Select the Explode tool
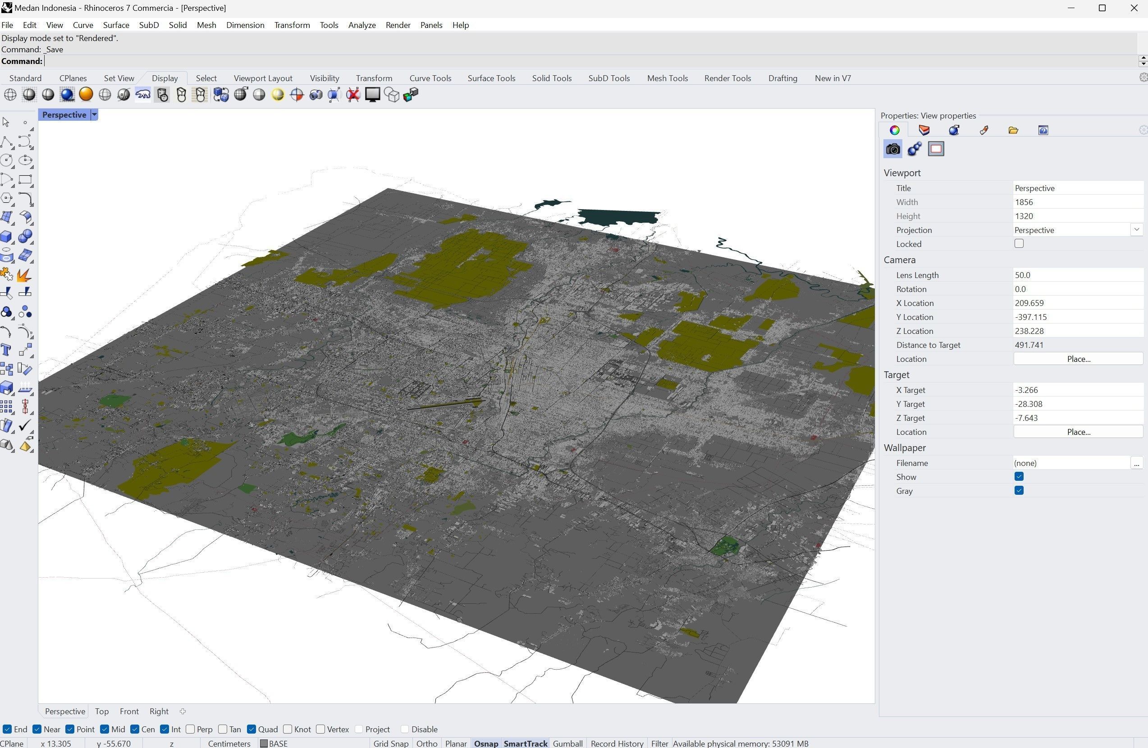The height and width of the screenshot is (748, 1148). pos(25,275)
